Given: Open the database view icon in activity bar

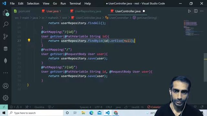Looking at the screenshot, I should [5, 49].
